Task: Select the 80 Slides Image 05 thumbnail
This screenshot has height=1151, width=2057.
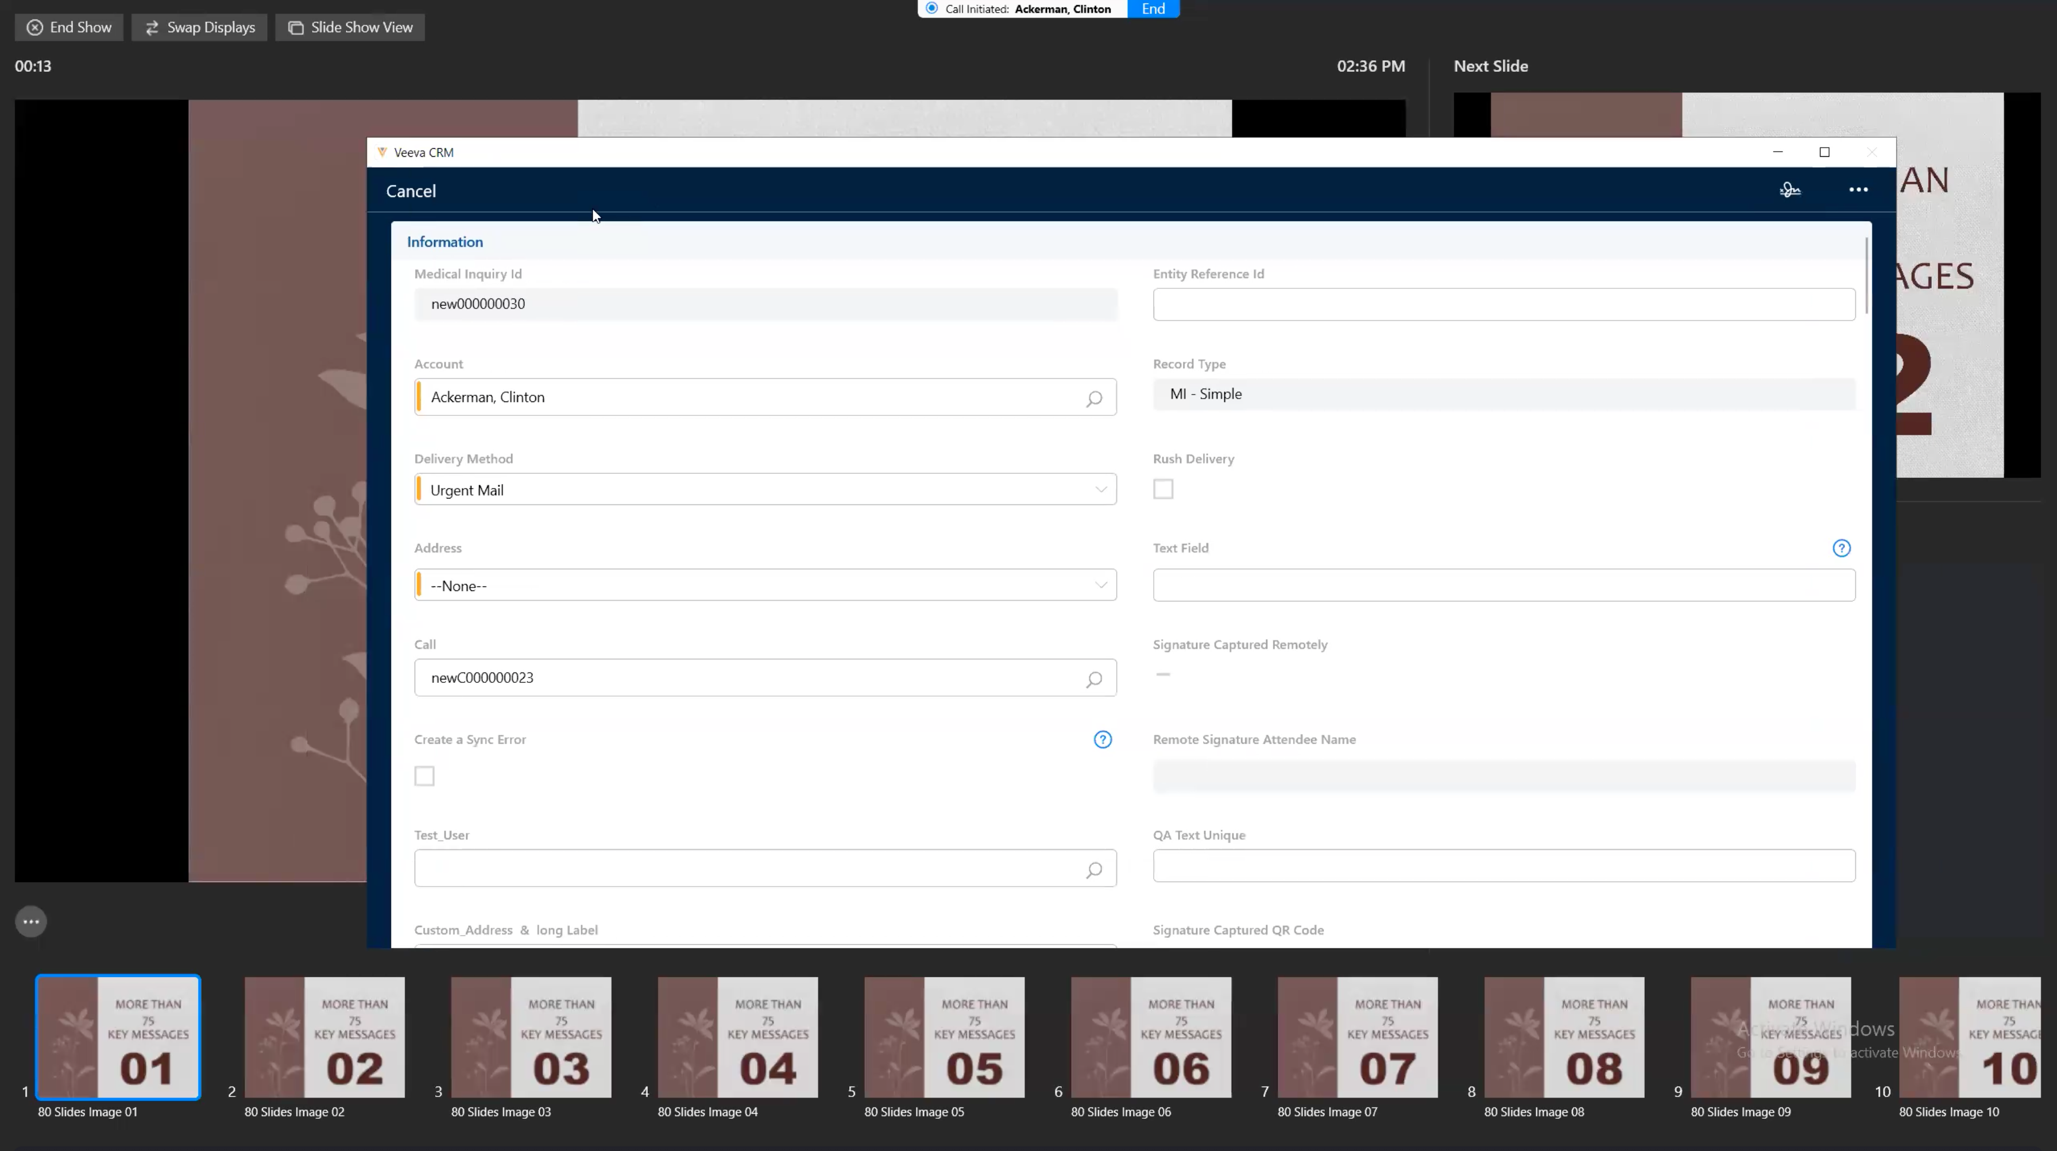Action: coord(944,1037)
